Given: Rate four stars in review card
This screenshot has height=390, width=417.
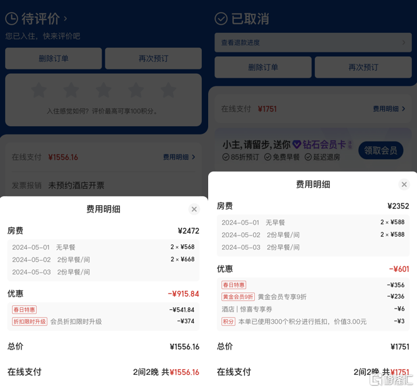Looking at the screenshot, I should [x=136, y=90].
